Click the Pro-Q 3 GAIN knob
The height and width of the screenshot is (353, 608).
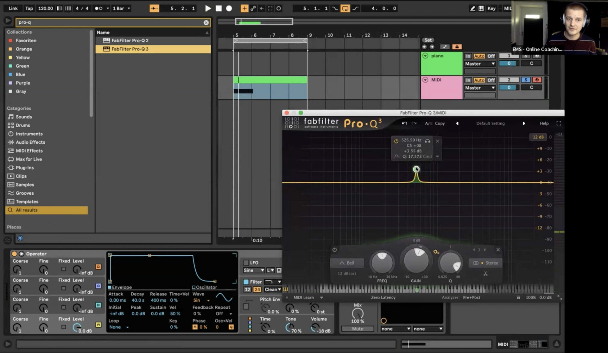[416, 261]
